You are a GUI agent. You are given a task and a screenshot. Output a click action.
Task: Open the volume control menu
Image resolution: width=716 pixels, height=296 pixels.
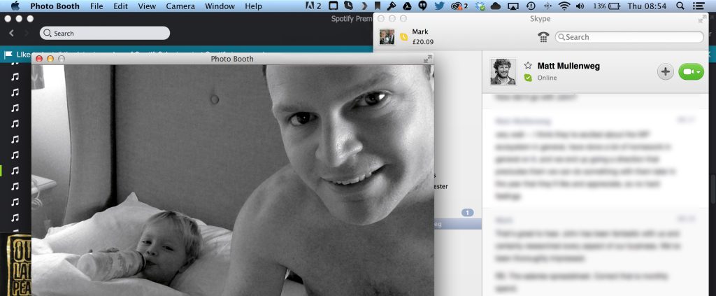580,6
